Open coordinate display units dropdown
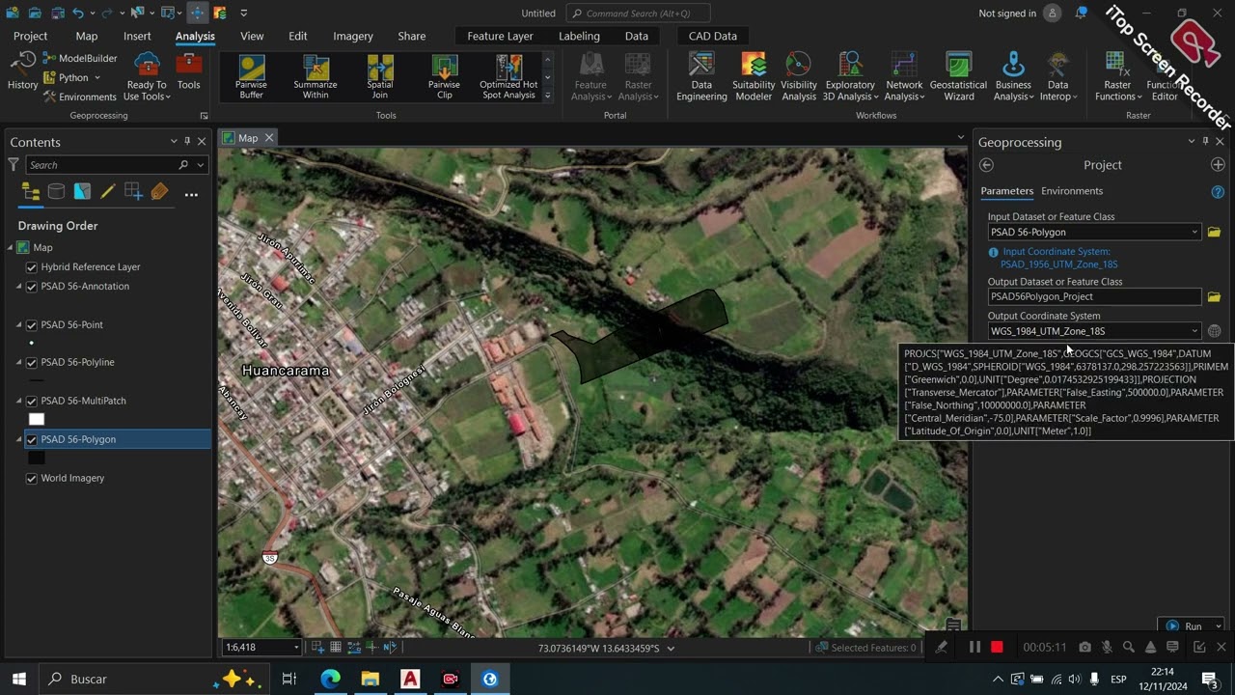The image size is (1235, 695). coord(671,649)
